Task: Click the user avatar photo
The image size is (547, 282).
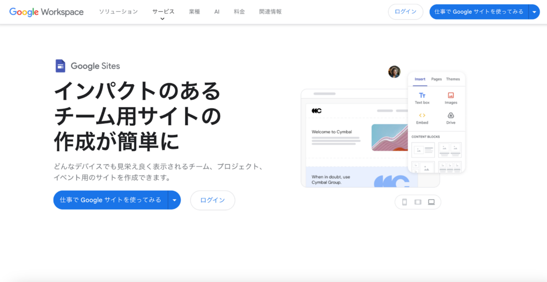Action: [x=394, y=72]
